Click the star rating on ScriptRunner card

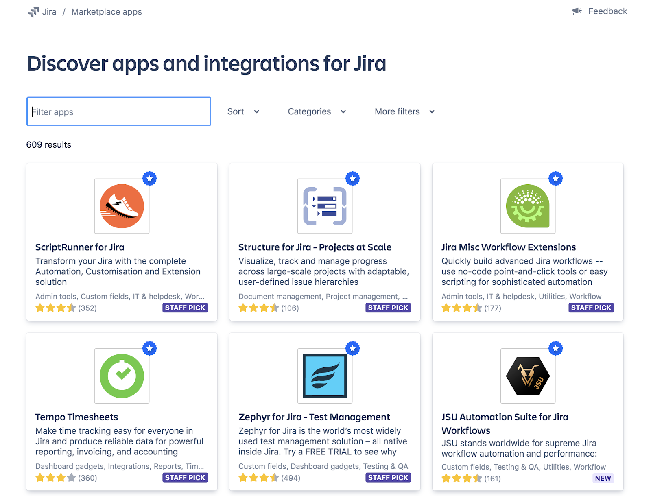[x=56, y=308]
